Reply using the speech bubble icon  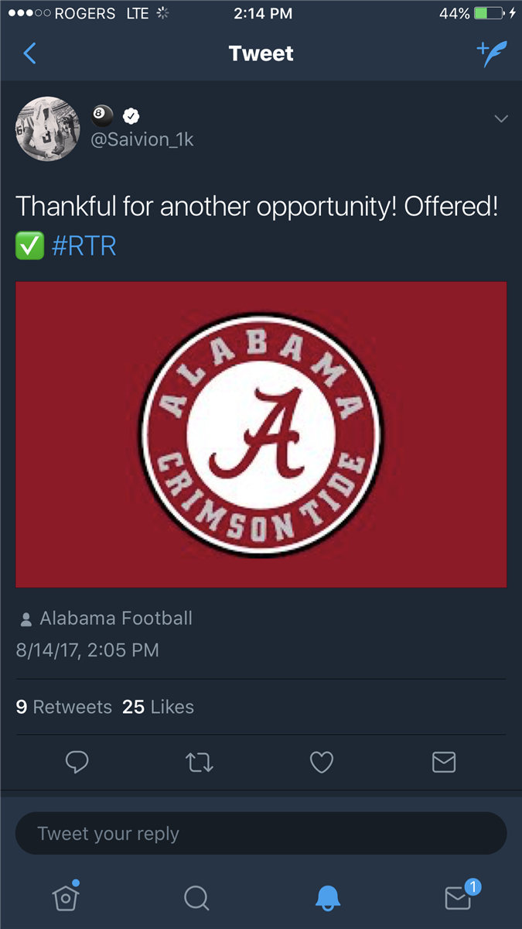coord(77,763)
